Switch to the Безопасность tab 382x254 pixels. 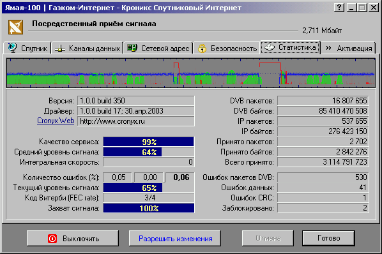pos(227,48)
